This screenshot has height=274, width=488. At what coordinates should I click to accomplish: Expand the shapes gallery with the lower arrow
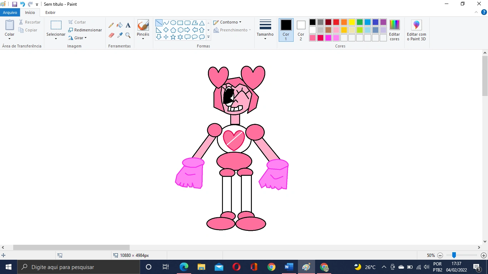pyautogui.click(x=208, y=37)
